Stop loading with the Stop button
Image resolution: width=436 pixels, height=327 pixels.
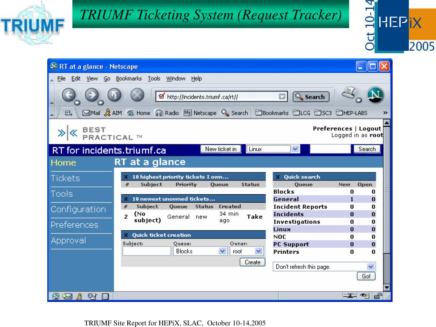click(138, 95)
